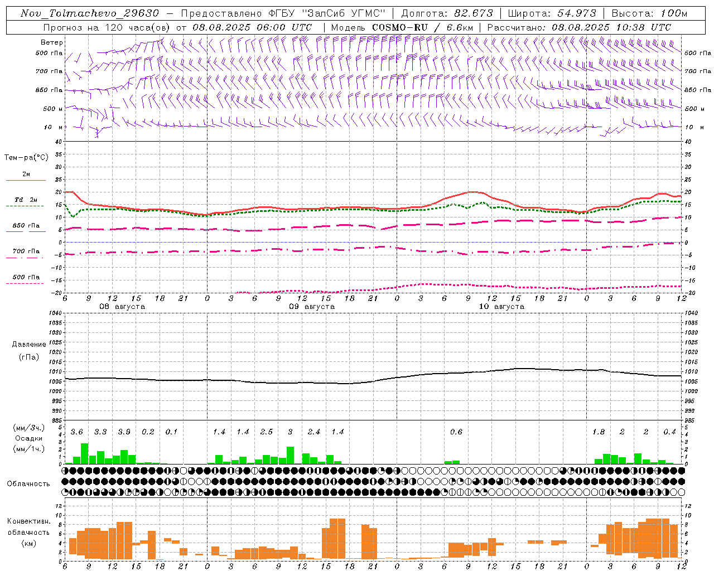Click "985" on the left pressure axis
Screen dimensions: 714x571
point(57,421)
